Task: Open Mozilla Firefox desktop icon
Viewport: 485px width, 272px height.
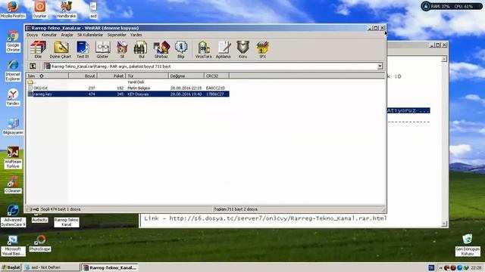Action: pyautogui.click(x=13, y=10)
